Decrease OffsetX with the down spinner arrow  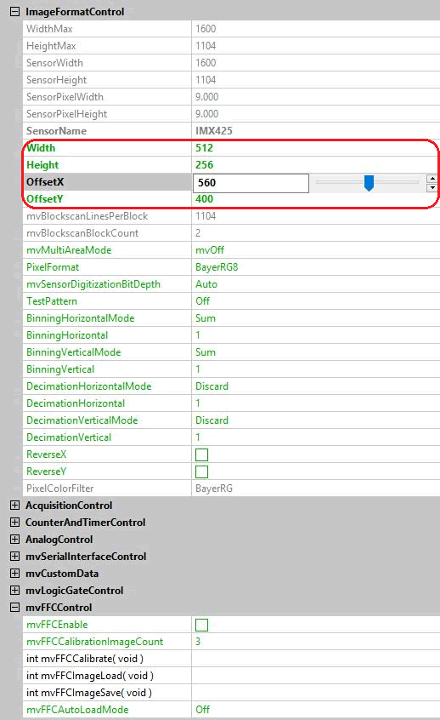pyautogui.click(x=432, y=187)
